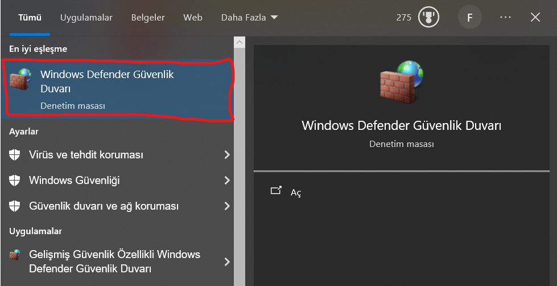Click the Denetim masası label in preview pane
Screen dimensions: 557x286
[x=402, y=144]
